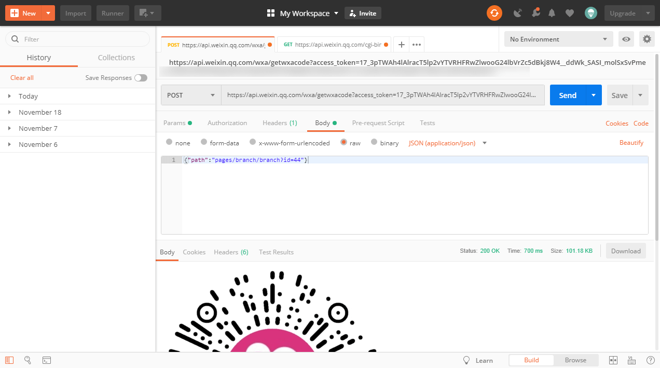The width and height of the screenshot is (660, 368).
Task: Open manage environments gear icon
Action: pos(647,39)
